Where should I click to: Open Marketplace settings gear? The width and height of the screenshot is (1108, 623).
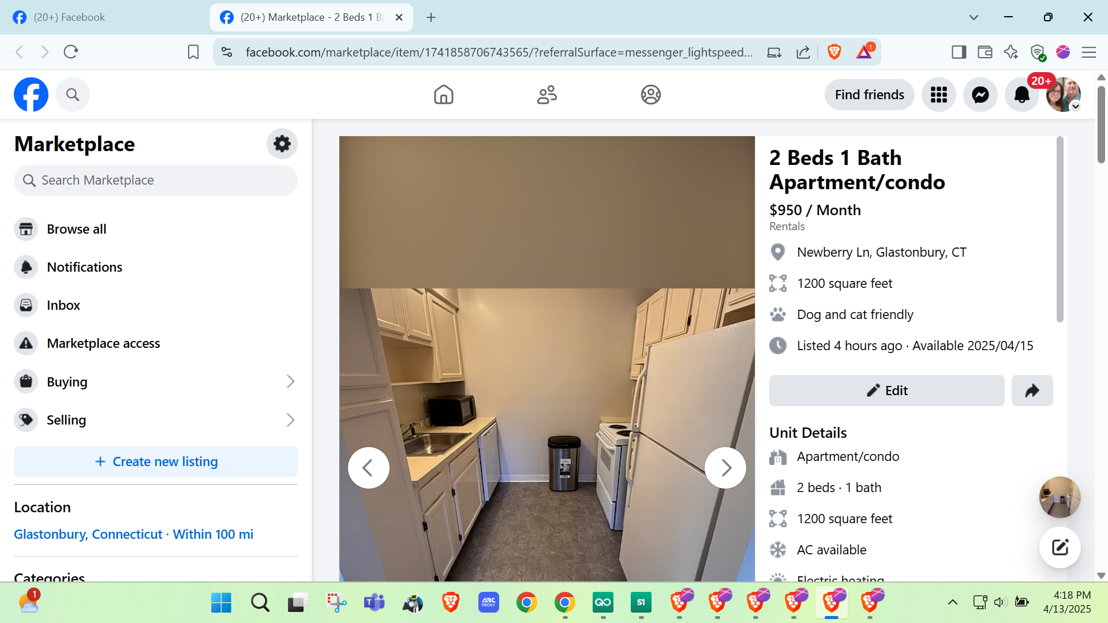(x=282, y=144)
